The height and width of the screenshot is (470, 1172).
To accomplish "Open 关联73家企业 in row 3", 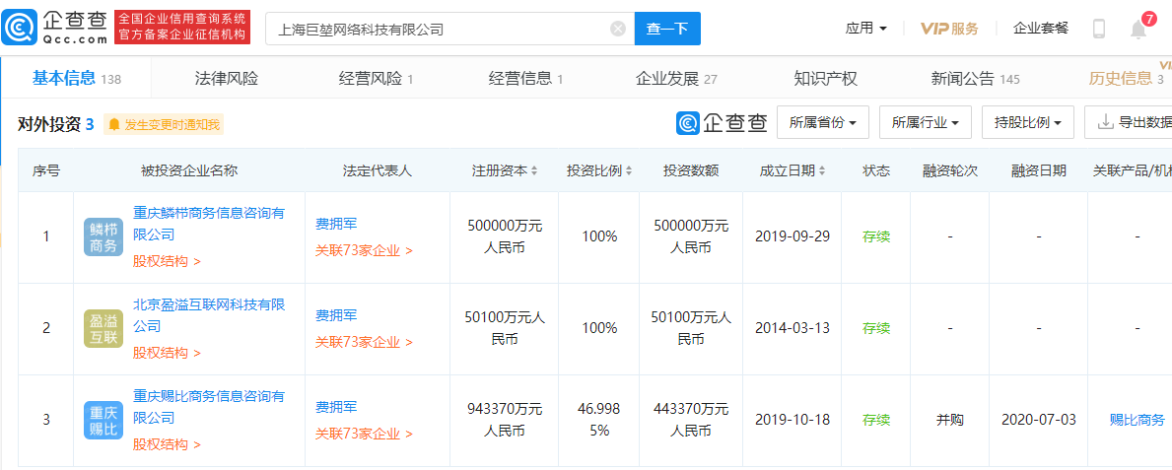I will point(364,433).
